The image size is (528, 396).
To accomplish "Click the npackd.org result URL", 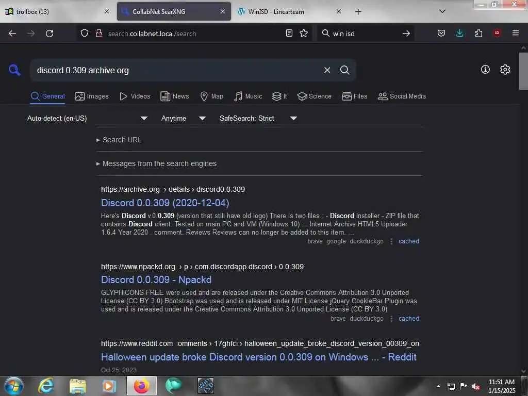I will point(202,267).
